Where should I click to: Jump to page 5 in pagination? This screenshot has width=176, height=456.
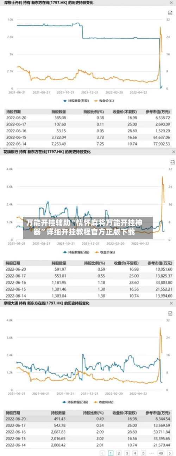pos(143,453)
